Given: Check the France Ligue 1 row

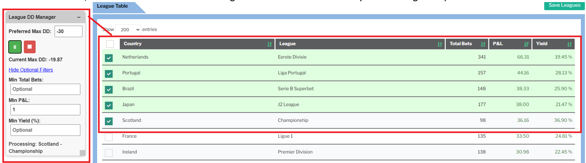Looking at the screenshot, I should coord(109,137).
